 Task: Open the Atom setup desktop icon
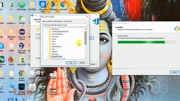22,5
